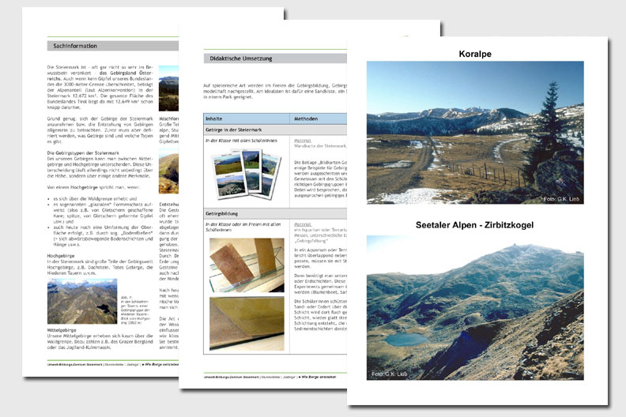This screenshot has width=626, height=417.
Task: Click the 'Gebirgsbildung' table row heading
Action: (275, 213)
